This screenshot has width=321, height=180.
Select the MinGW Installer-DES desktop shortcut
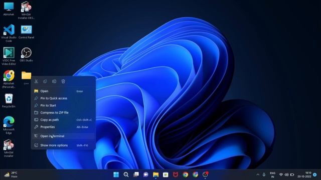[x=26, y=10]
